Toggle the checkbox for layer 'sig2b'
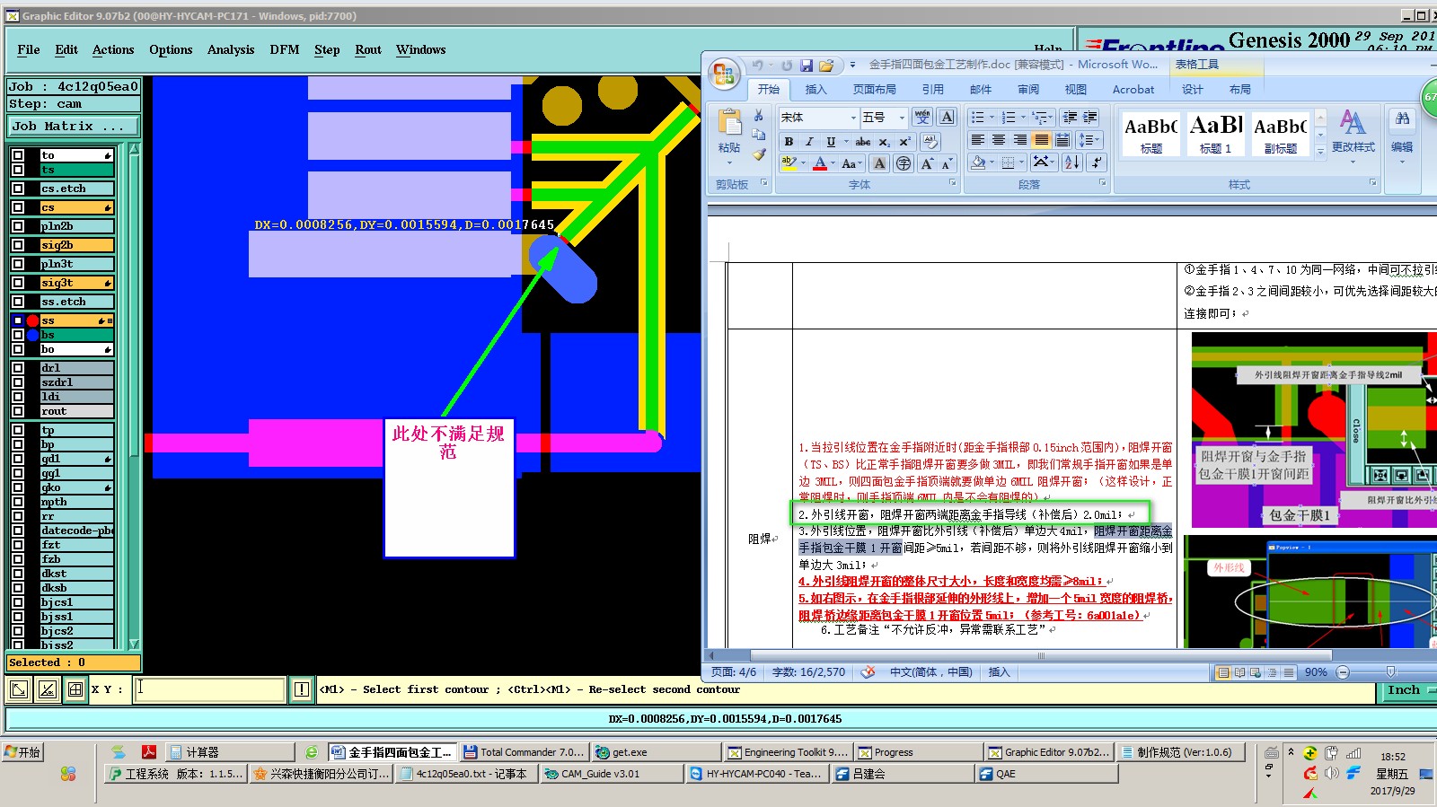1437x807 pixels. [x=17, y=245]
